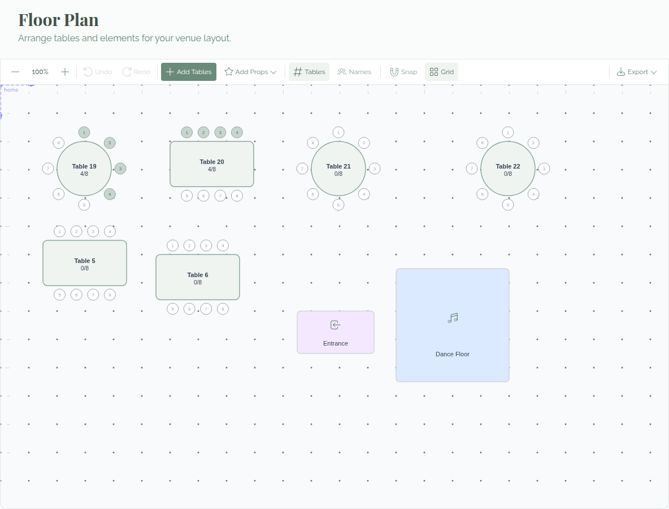Image resolution: width=669 pixels, height=509 pixels.
Task: Click empty seat 5 of Table 20
Action: (186, 196)
